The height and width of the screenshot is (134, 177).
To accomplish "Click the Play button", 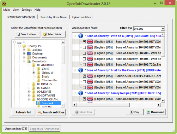I will tap(135, 112).
